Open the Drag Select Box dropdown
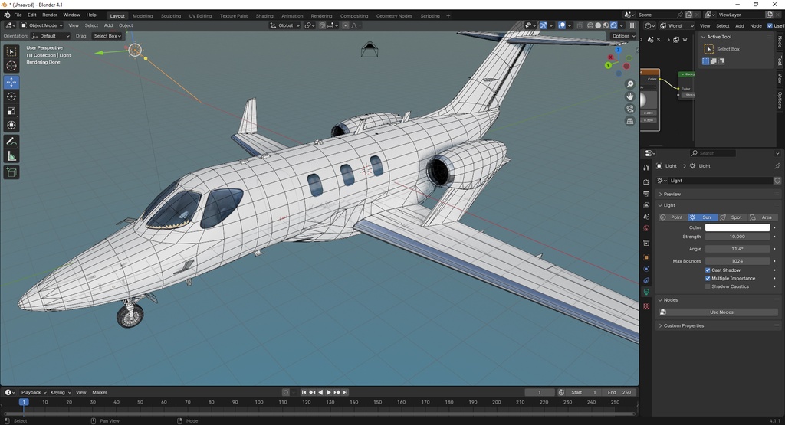Viewport: 785px width, 425px height. (x=107, y=36)
